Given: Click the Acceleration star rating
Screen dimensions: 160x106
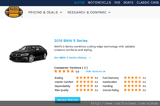Looking at the screenshot, I should point(133,82).
